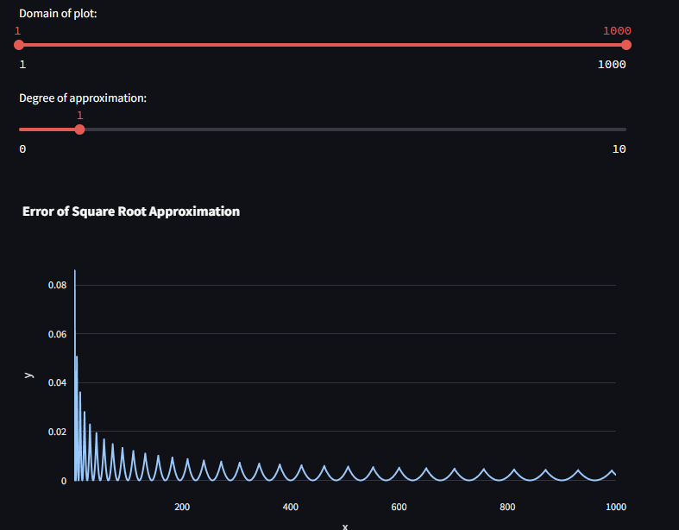
Task: Click the white max value 1000 under Domain slider
Action: click(x=612, y=65)
